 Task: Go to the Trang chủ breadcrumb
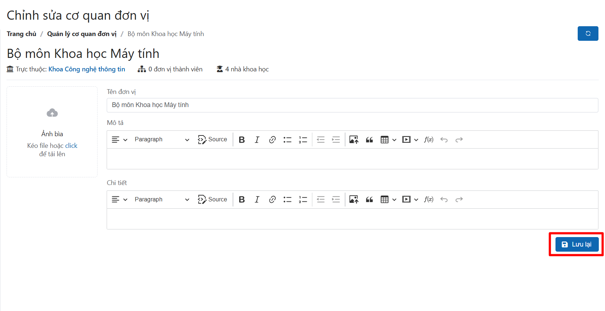click(x=21, y=34)
